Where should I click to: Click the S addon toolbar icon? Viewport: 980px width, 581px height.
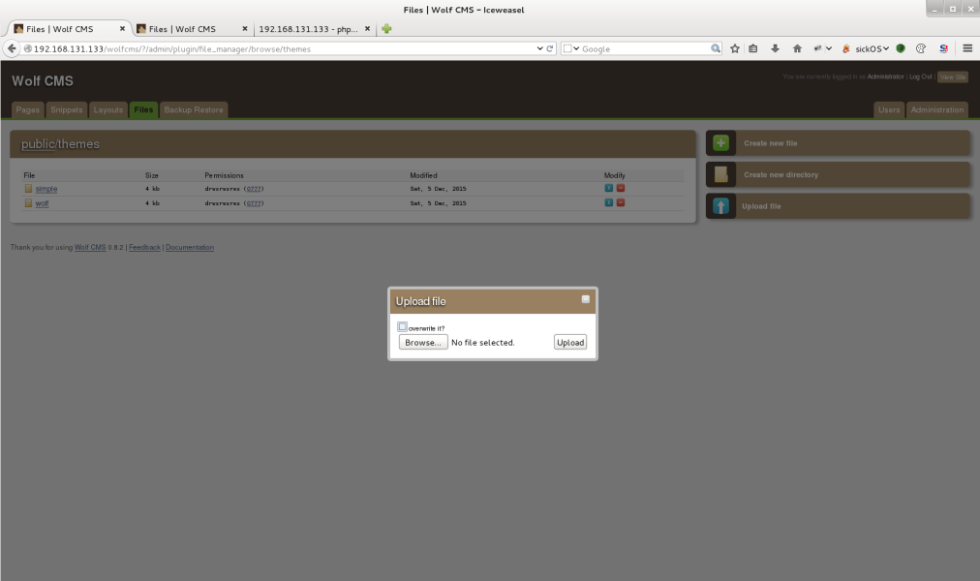coord(943,48)
